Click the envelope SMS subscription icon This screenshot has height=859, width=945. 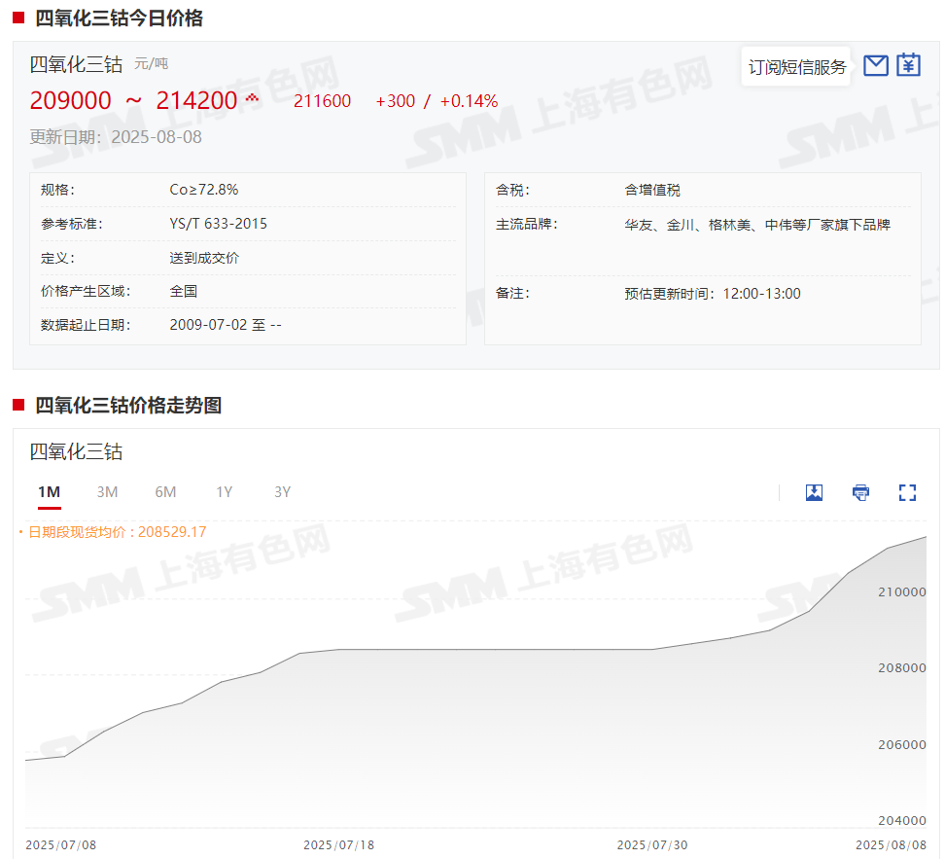pyautogui.click(x=876, y=65)
